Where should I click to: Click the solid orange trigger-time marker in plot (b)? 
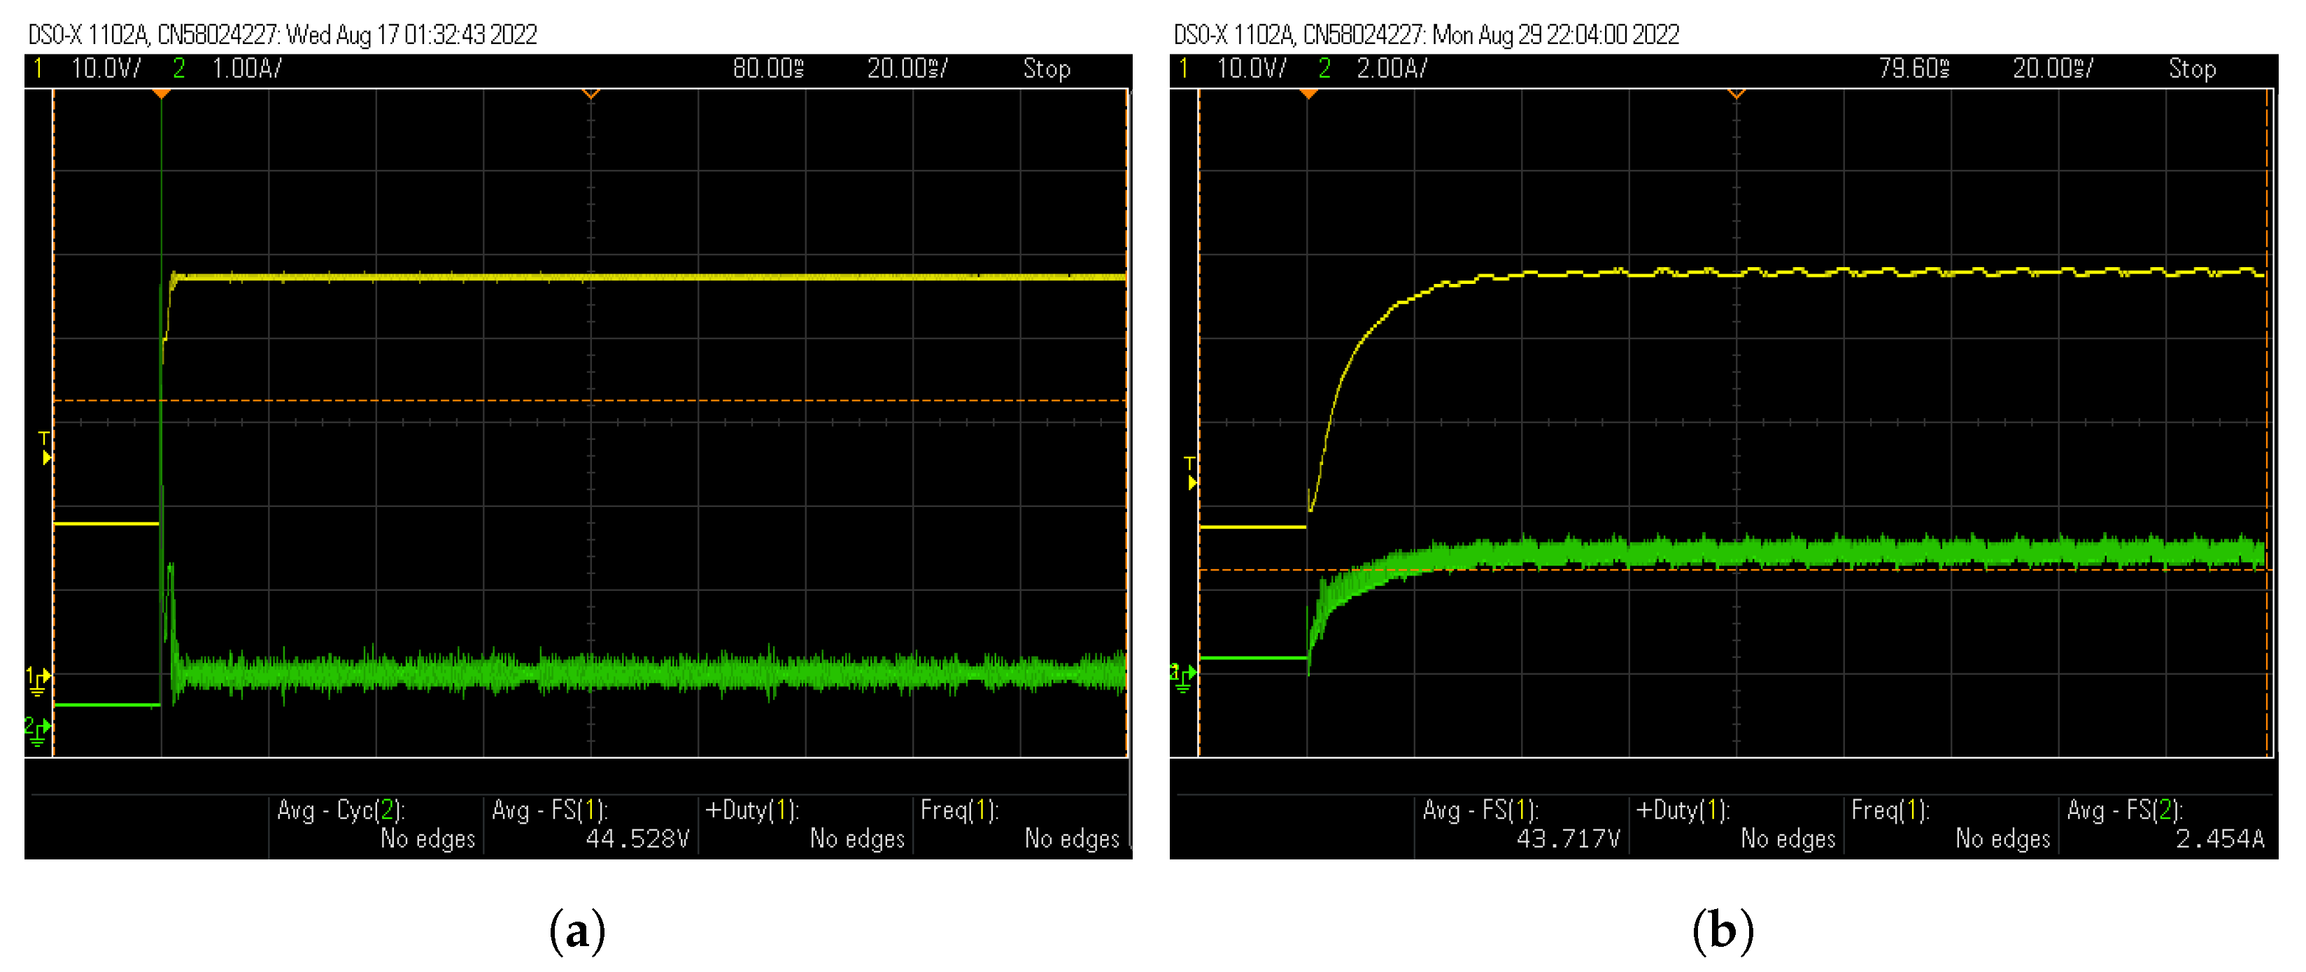pos(1308,94)
